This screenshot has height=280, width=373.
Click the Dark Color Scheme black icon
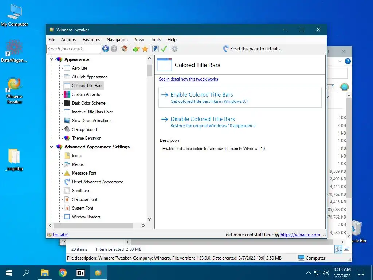tap(67, 103)
